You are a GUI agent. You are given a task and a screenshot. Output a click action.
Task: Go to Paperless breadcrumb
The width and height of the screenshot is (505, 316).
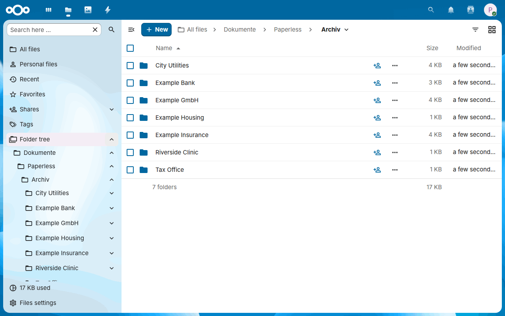click(x=288, y=30)
